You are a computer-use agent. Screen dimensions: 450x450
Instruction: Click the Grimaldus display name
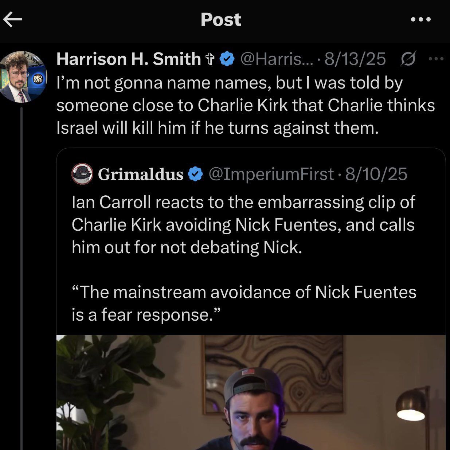(140, 174)
